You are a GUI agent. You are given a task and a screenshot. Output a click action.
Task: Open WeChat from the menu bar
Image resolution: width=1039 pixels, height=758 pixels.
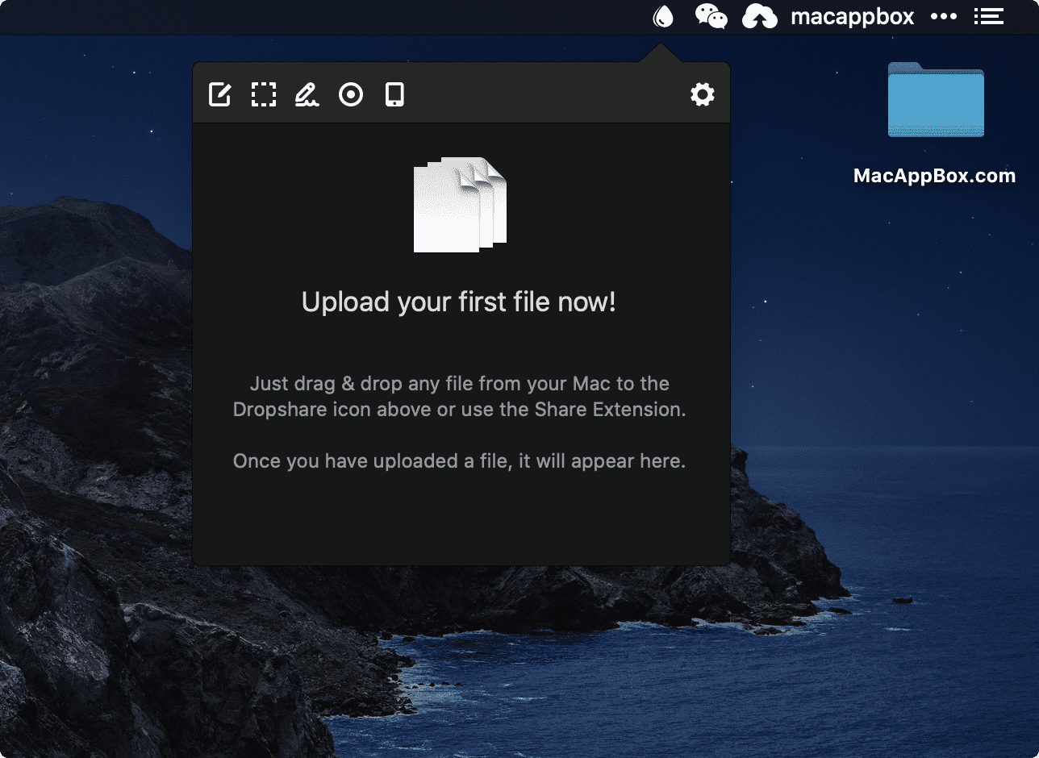pyautogui.click(x=711, y=16)
